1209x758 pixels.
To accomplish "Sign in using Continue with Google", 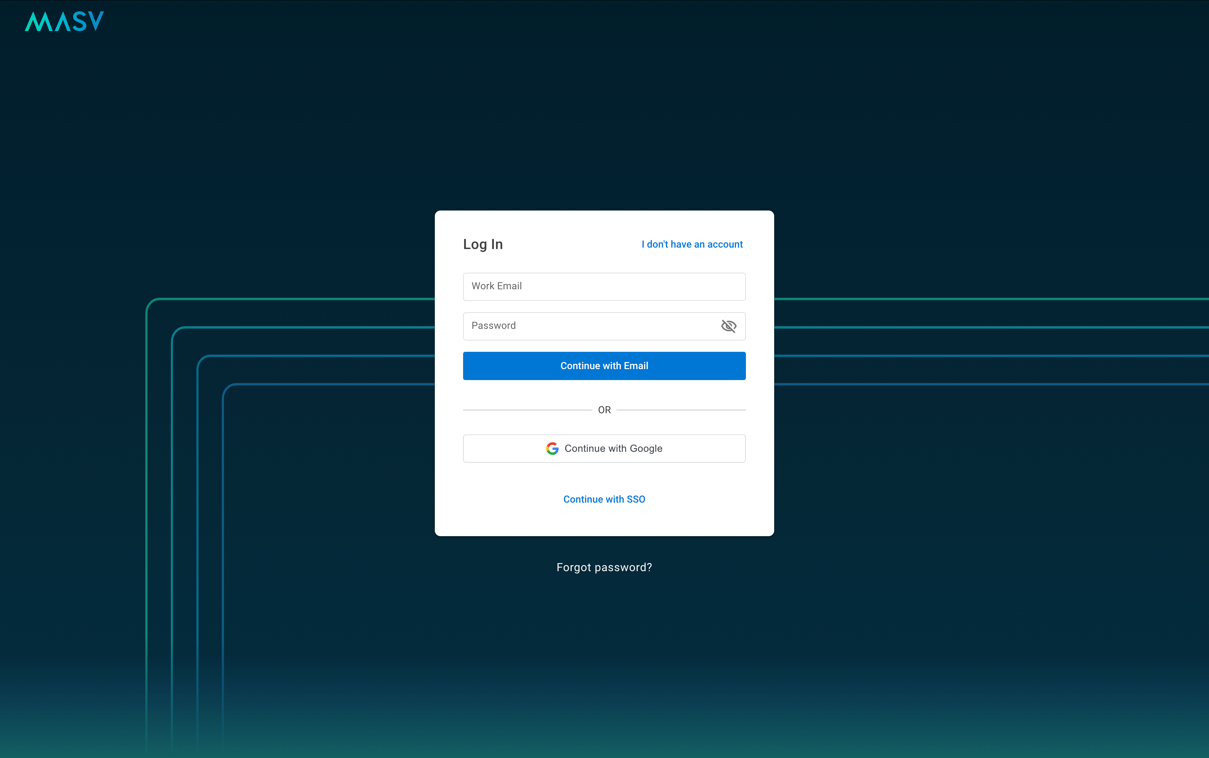I will tap(604, 449).
